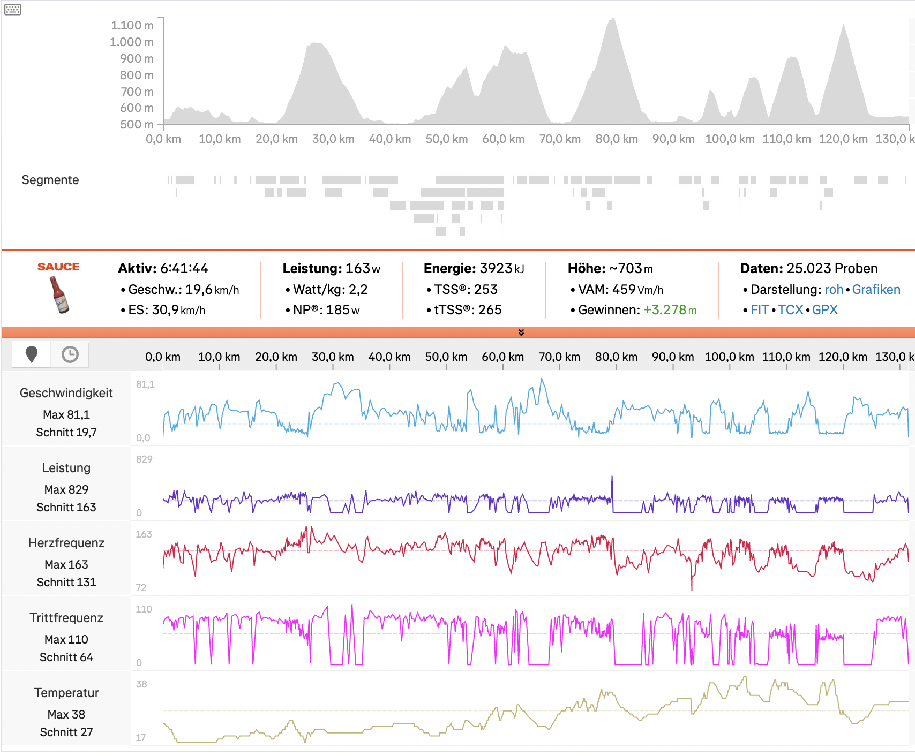This screenshot has height=756, width=915.
Task: Click the red SAUCE logo text
Action: 58,267
